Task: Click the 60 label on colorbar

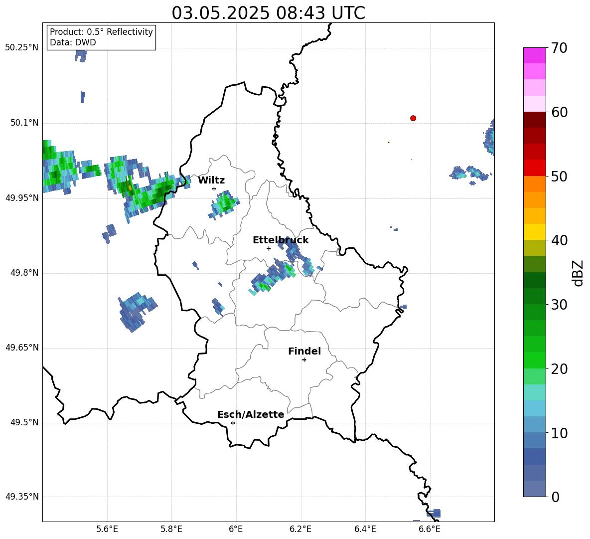Action: pyautogui.click(x=559, y=112)
